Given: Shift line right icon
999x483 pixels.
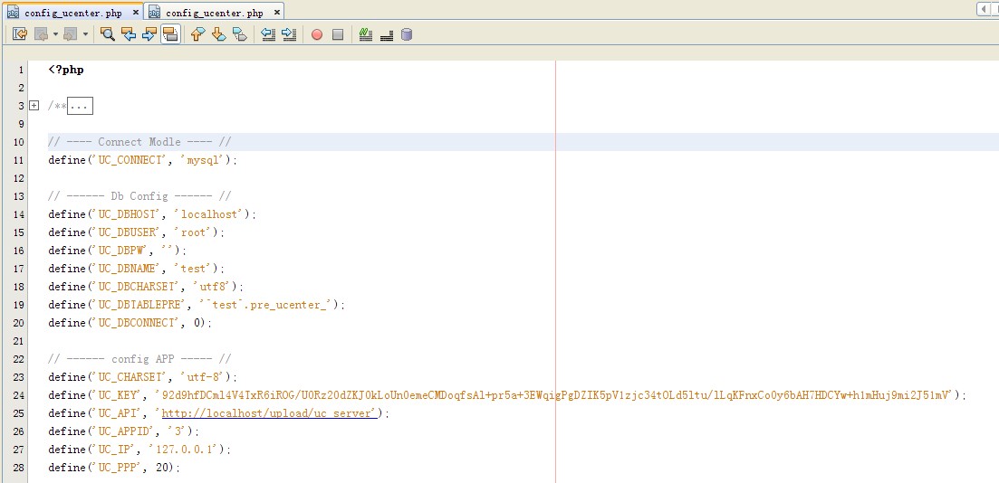Looking at the screenshot, I should pyautogui.click(x=289, y=34).
